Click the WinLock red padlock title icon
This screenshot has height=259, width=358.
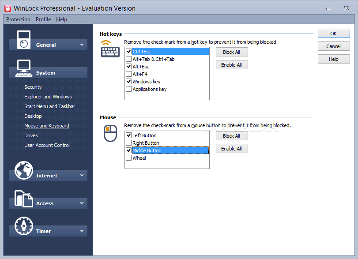point(8,8)
